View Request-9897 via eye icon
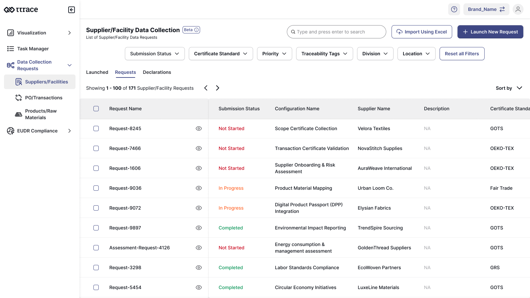 coord(199,228)
